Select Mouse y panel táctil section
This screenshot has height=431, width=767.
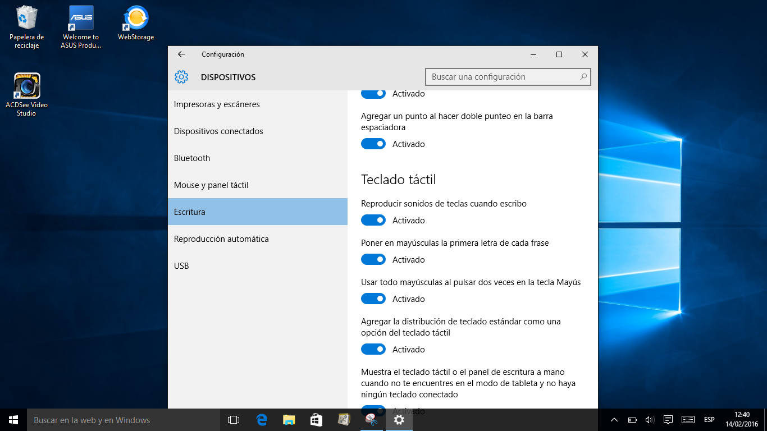click(x=211, y=185)
